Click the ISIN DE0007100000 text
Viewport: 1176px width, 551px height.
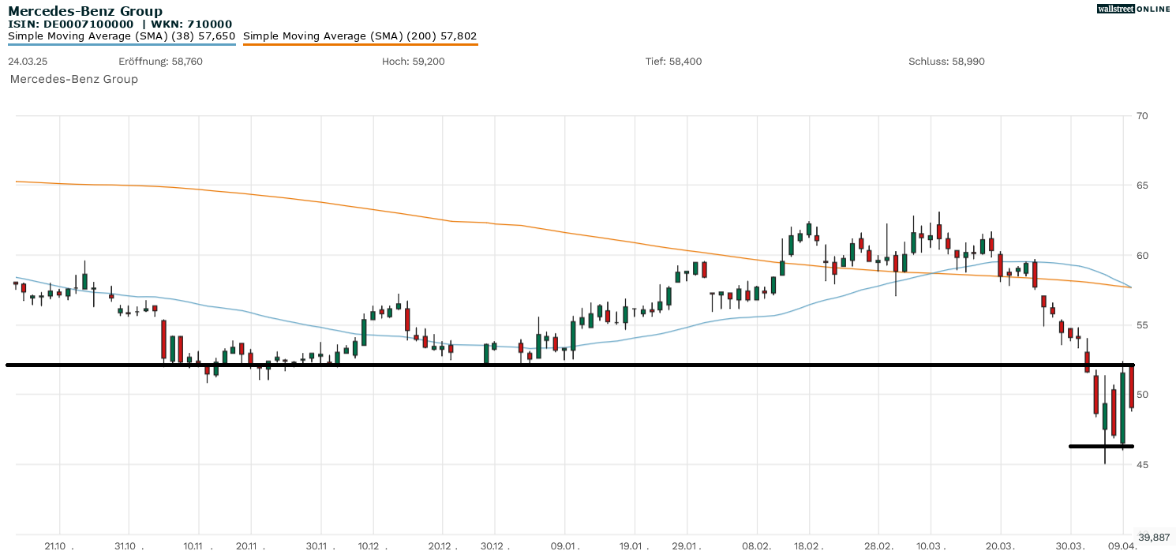tap(71, 24)
